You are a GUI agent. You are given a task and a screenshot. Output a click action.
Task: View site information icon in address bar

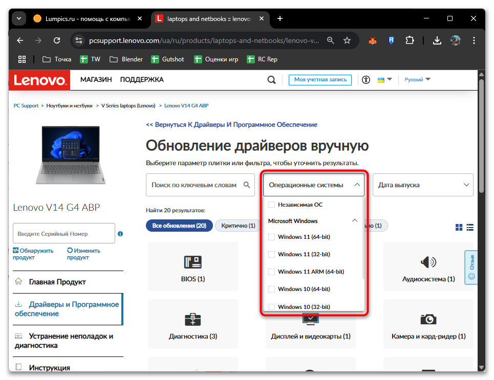click(x=78, y=40)
